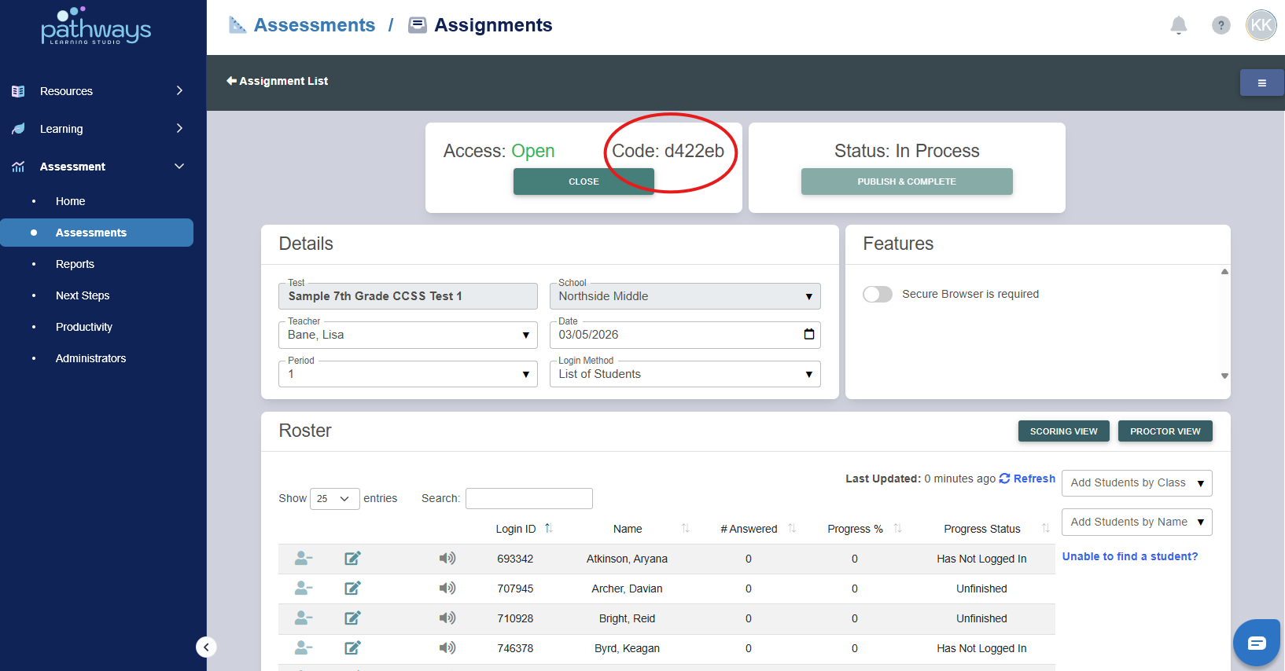Click the Refresh roster link
The image size is (1285, 671).
(x=1027, y=478)
